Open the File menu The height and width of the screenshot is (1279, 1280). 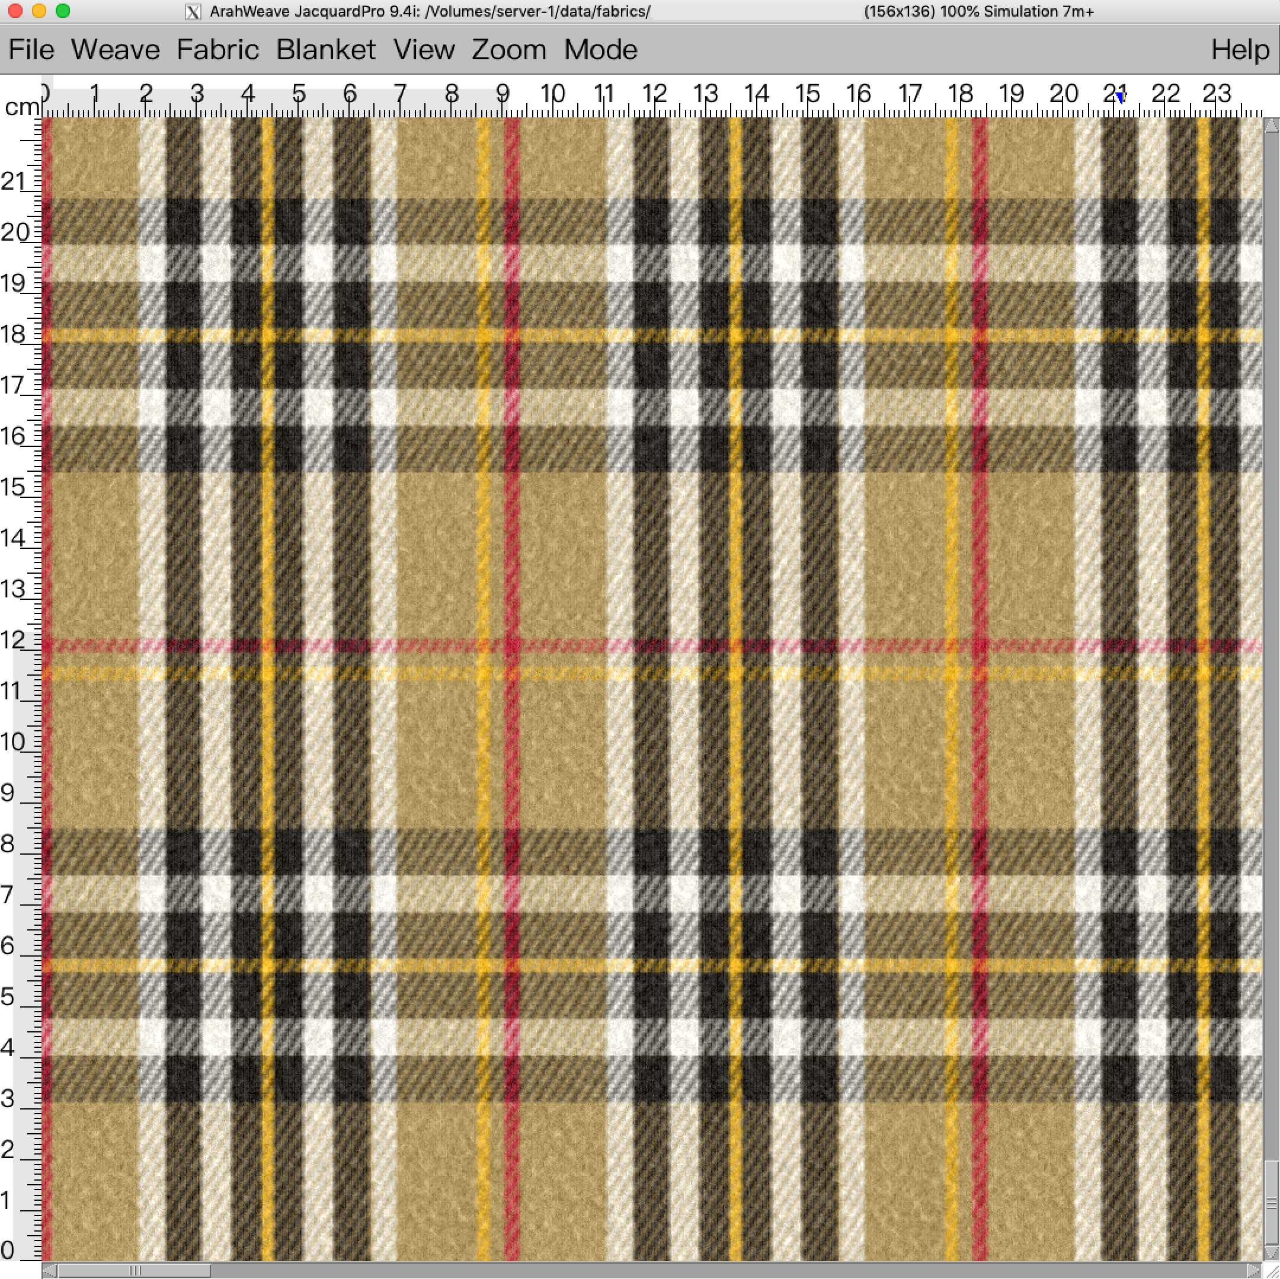click(31, 50)
